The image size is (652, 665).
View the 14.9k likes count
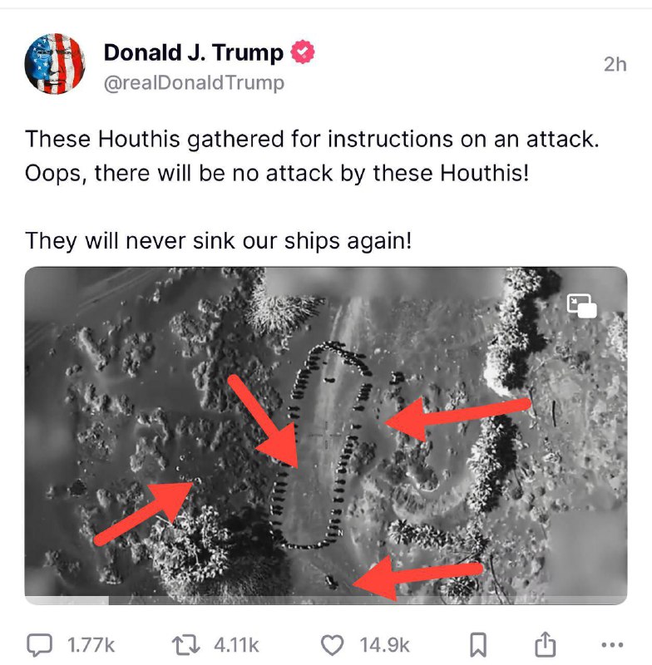(x=384, y=646)
